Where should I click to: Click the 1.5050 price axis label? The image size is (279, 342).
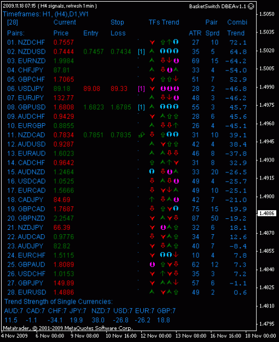[x=266, y=14]
